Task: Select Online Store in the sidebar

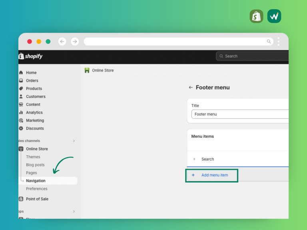Action: pos(37,149)
